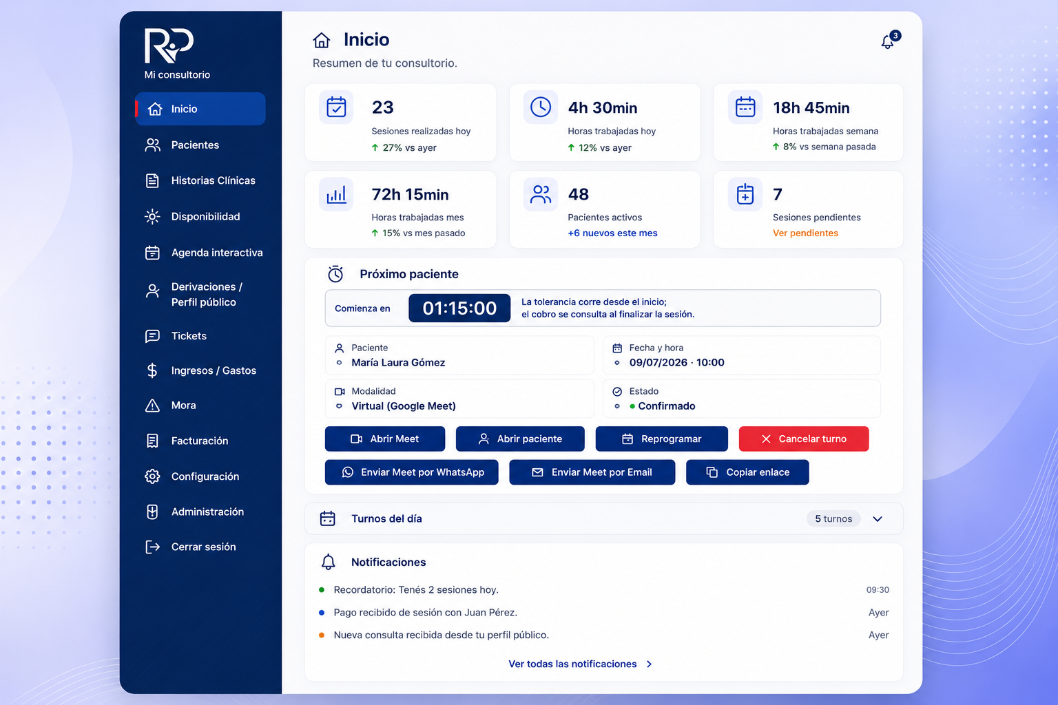Open the notifications bell with badge 3
The width and height of the screenshot is (1058, 705).
[889, 41]
